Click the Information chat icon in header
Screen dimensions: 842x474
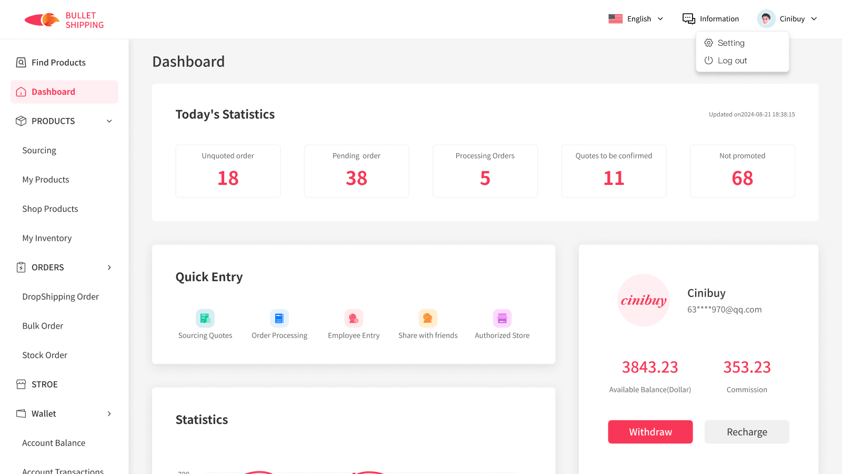pyautogui.click(x=688, y=19)
